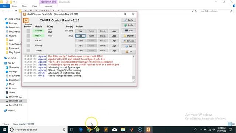Start the FileZilla module

coord(80,41)
